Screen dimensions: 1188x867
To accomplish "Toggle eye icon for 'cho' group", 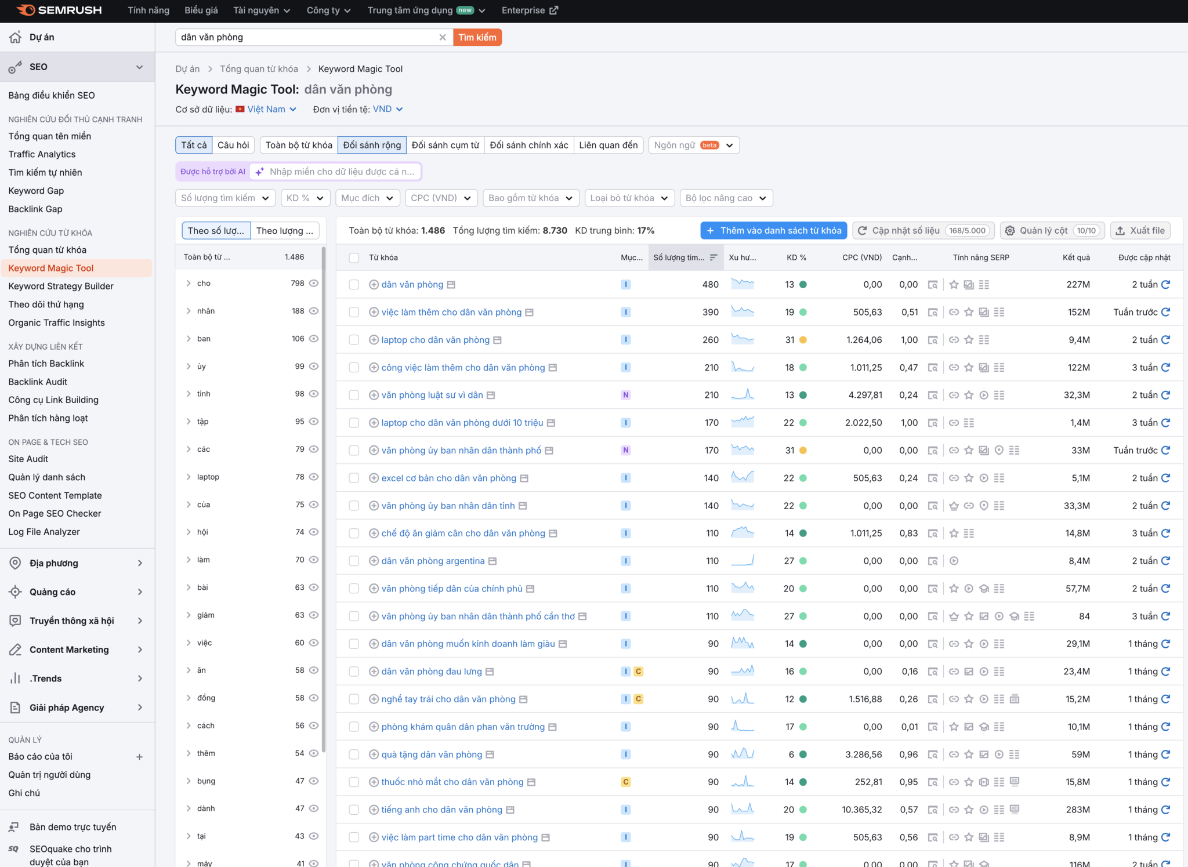I will tap(314, 284).
